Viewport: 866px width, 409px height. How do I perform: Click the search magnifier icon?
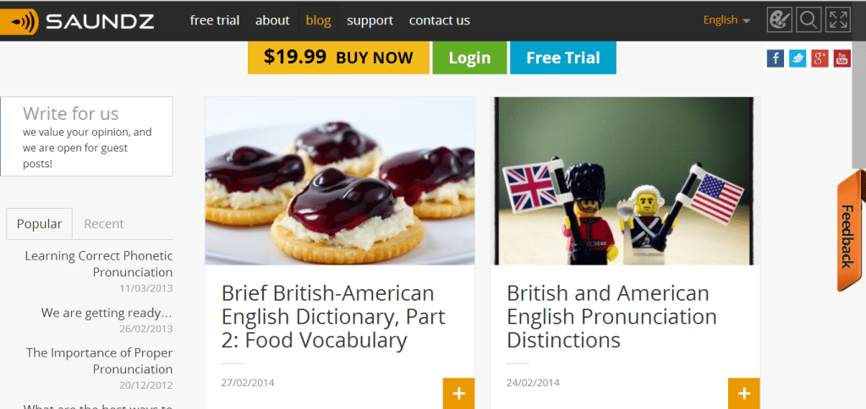[x=808, y=20]
